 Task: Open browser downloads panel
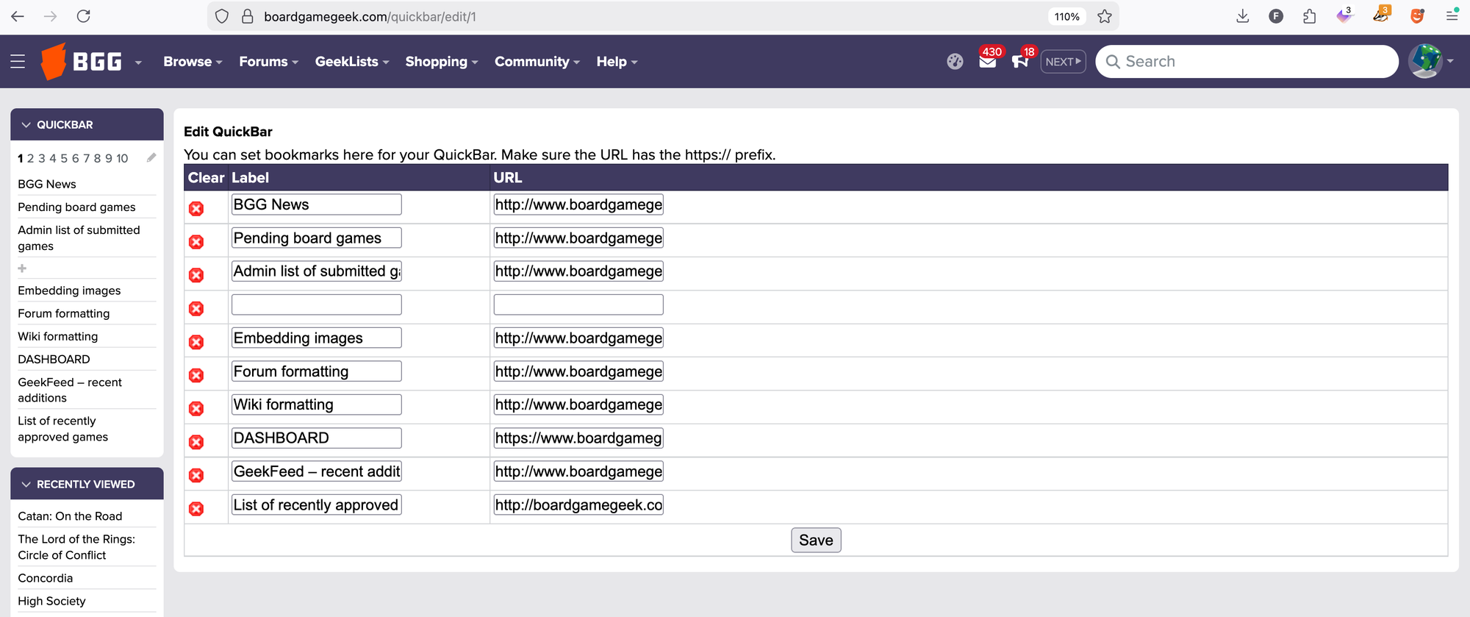click(x=1242, y=16)
